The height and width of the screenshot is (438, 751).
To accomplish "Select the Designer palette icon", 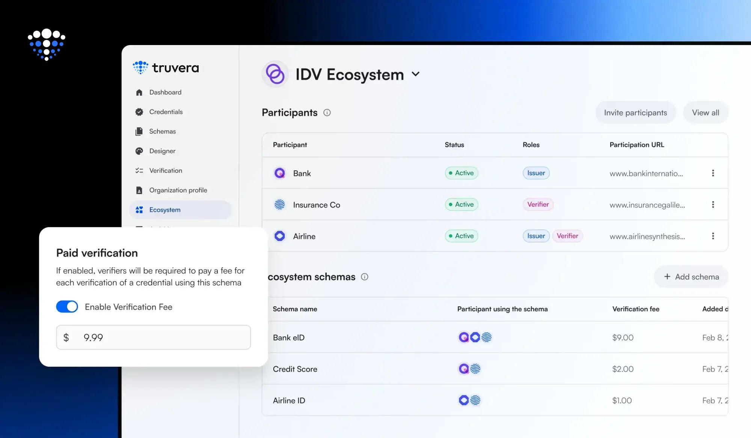I will [x=139, y=151].
